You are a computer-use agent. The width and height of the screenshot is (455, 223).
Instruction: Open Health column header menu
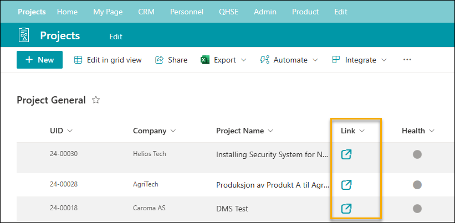pos(418,131)
